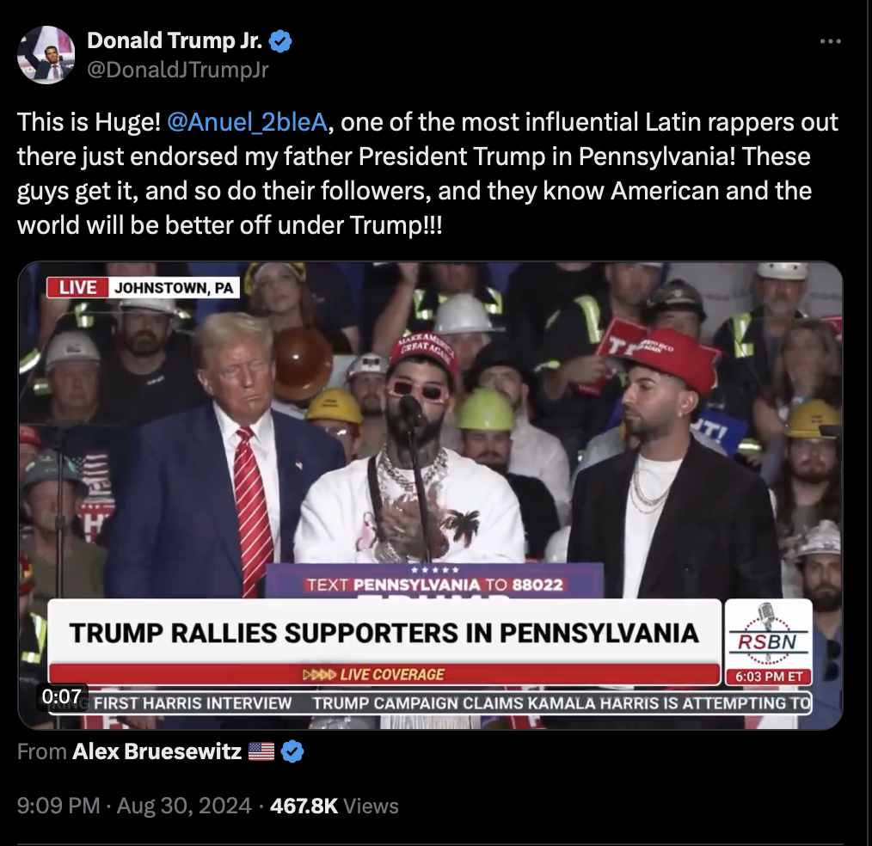This screenshot has height=846, width=872.
Task: View the 467.8K Views analytics
Action: tap(335, 806)
